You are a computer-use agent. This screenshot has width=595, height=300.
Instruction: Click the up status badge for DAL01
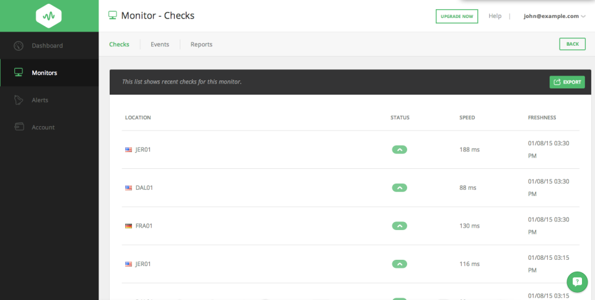tap(400, 187)
